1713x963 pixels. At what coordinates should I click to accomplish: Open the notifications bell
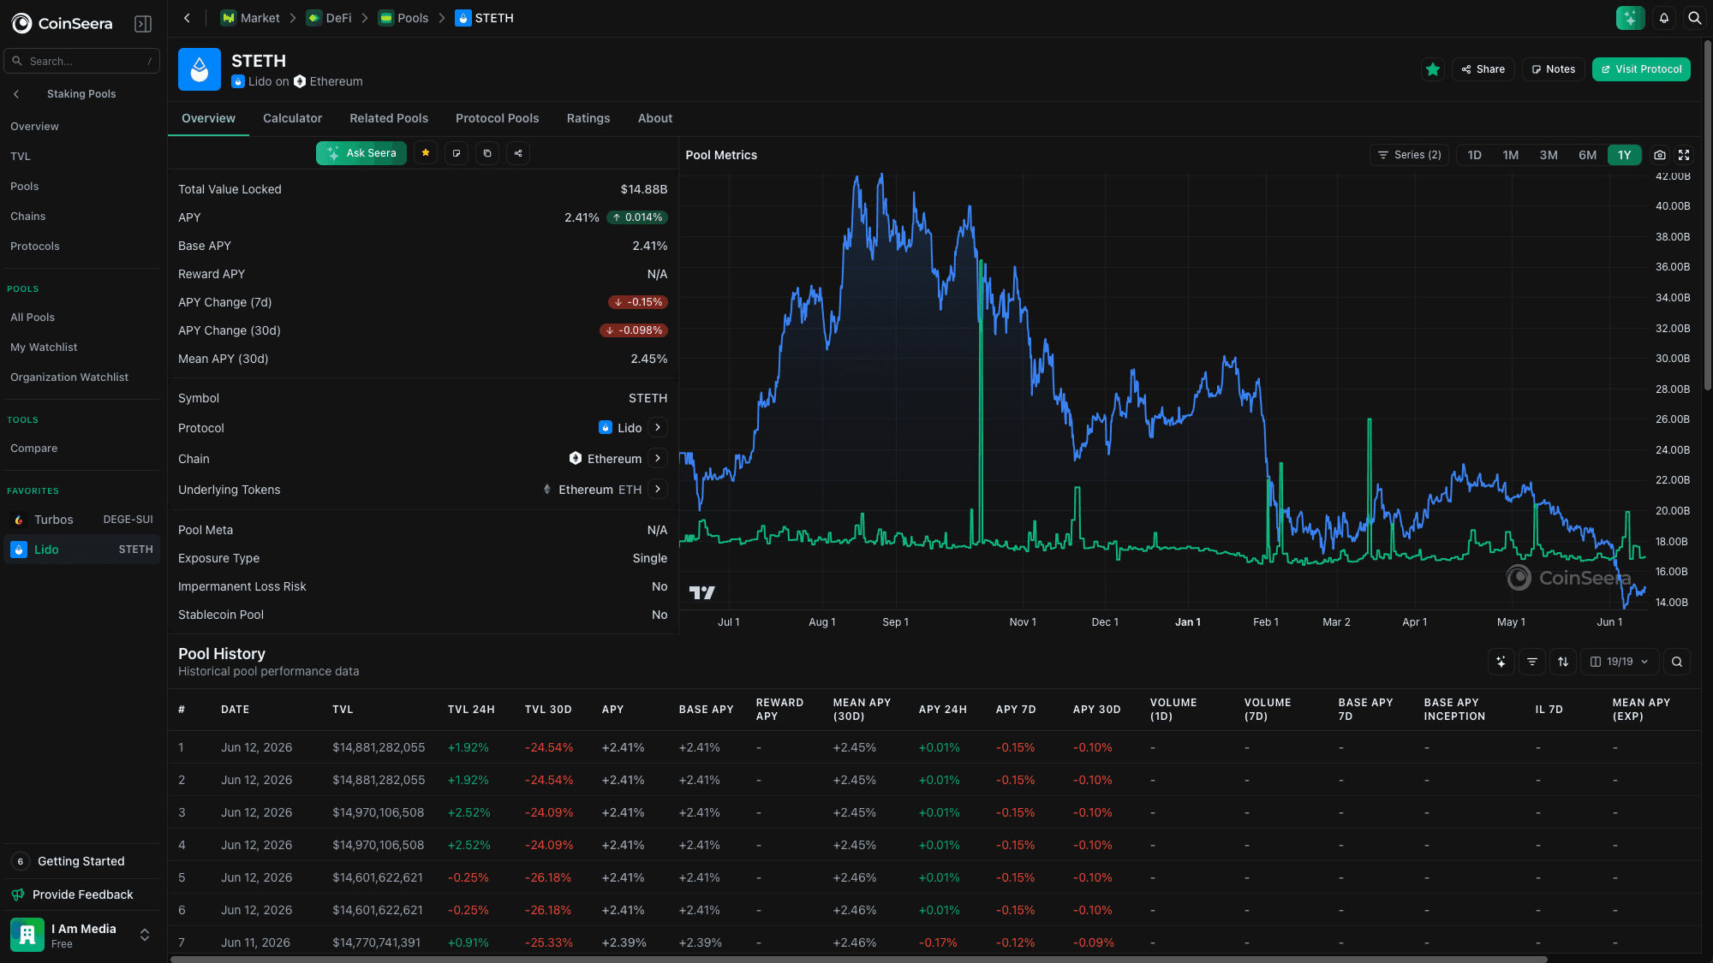click(x=1664, y=18)
